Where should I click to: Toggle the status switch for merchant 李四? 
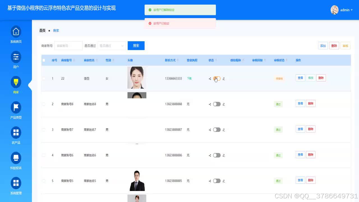point(217,79)
